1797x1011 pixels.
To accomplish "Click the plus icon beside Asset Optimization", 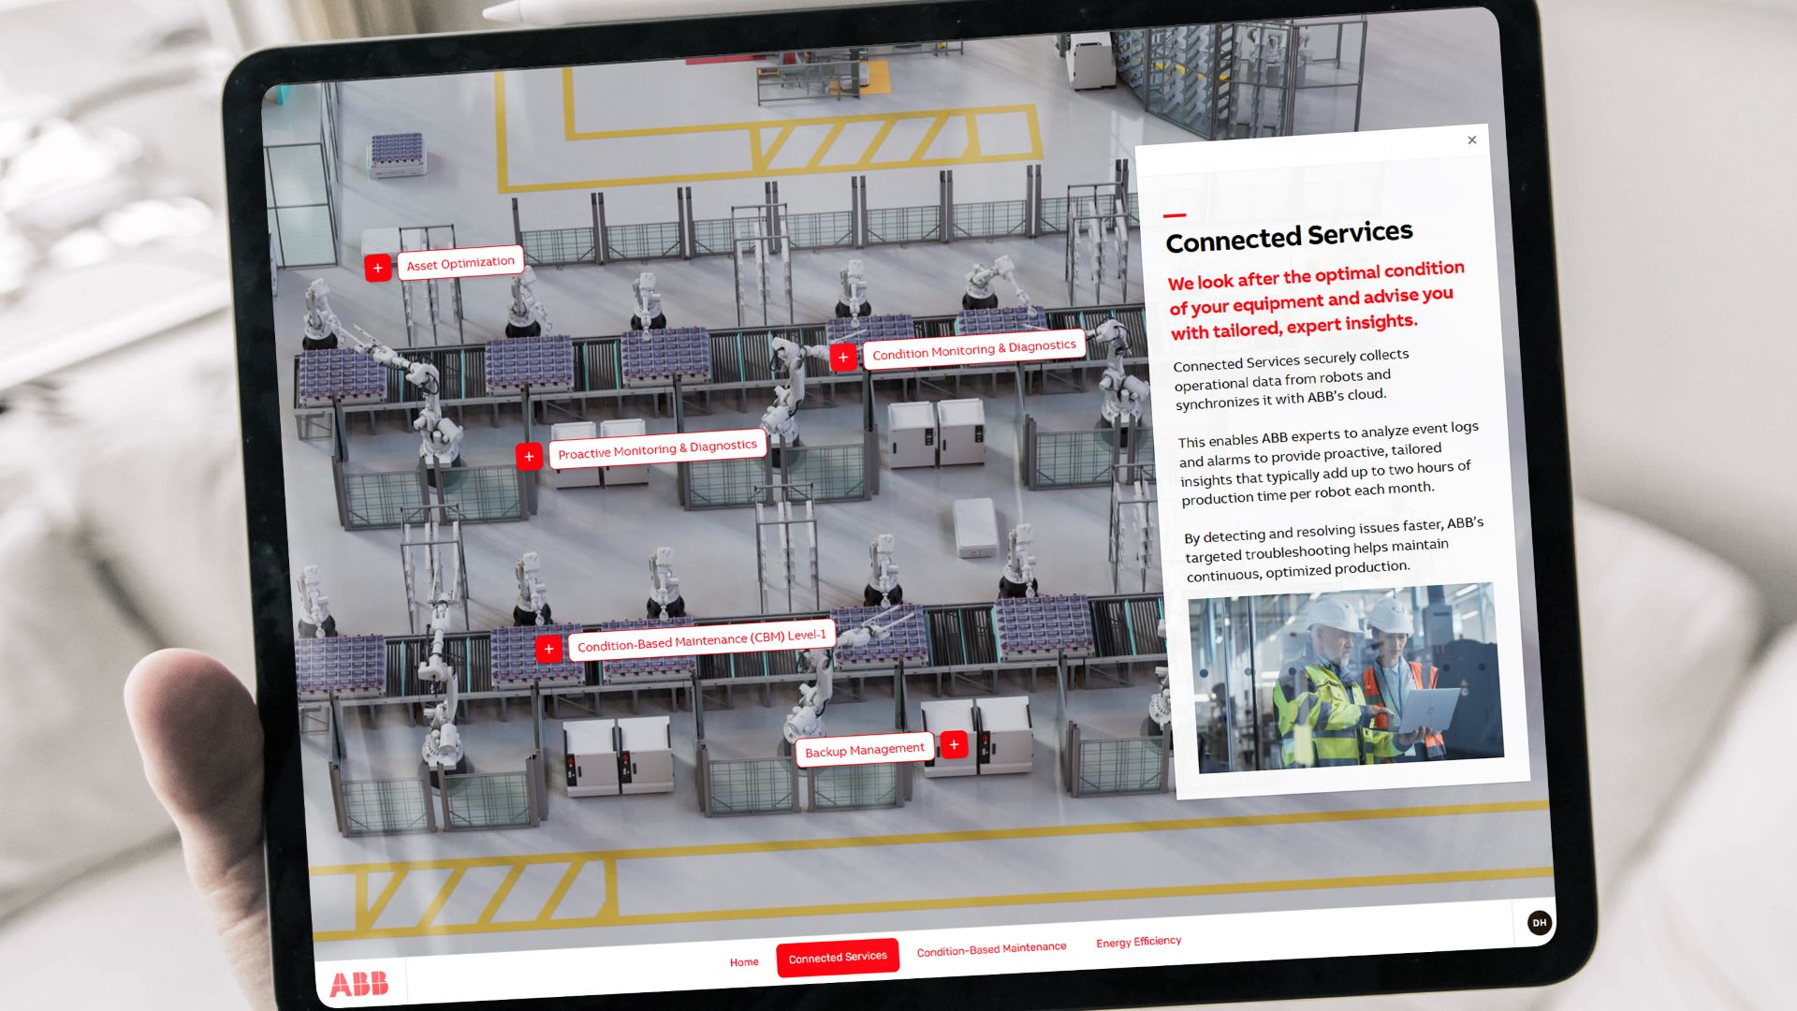I will click(378, 268).
